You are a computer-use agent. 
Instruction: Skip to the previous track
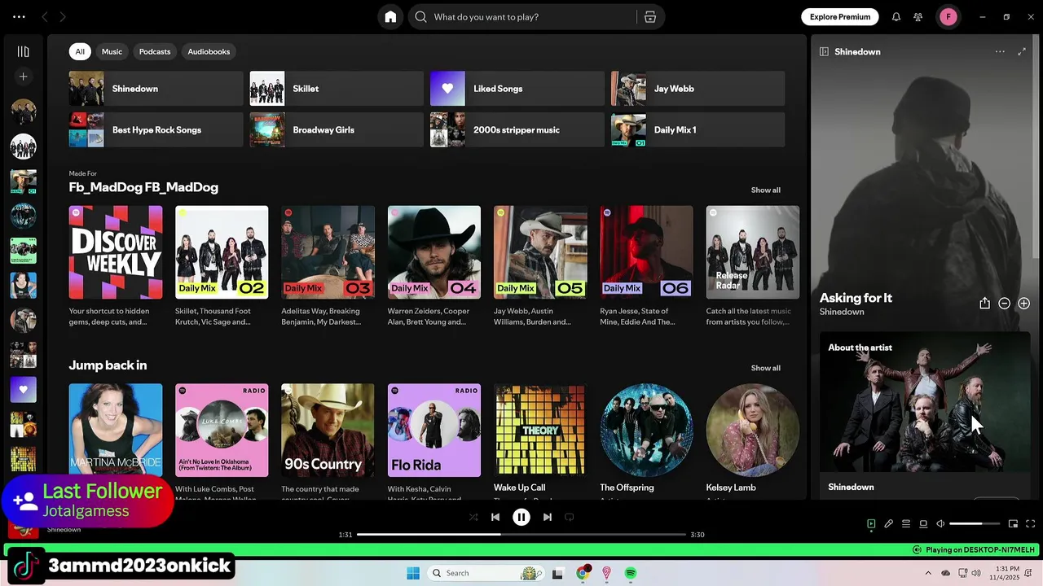(x=495, y=517)
